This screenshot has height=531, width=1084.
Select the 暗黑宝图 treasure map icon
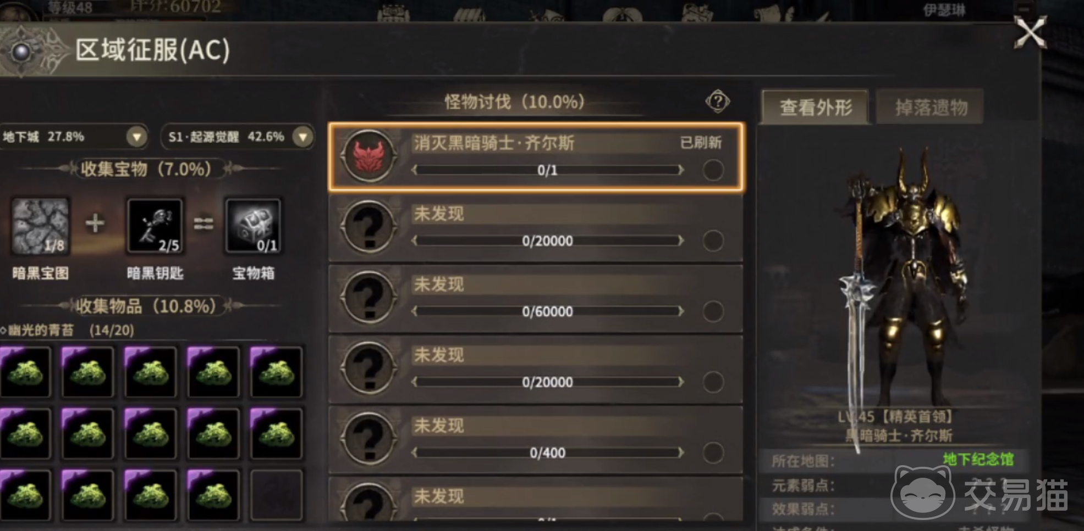(x=40, y=226)
